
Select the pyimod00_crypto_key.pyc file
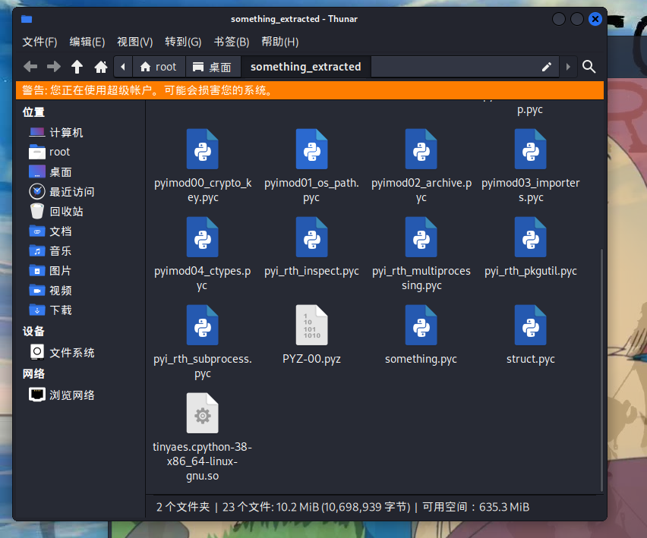(x=202, y=149)
